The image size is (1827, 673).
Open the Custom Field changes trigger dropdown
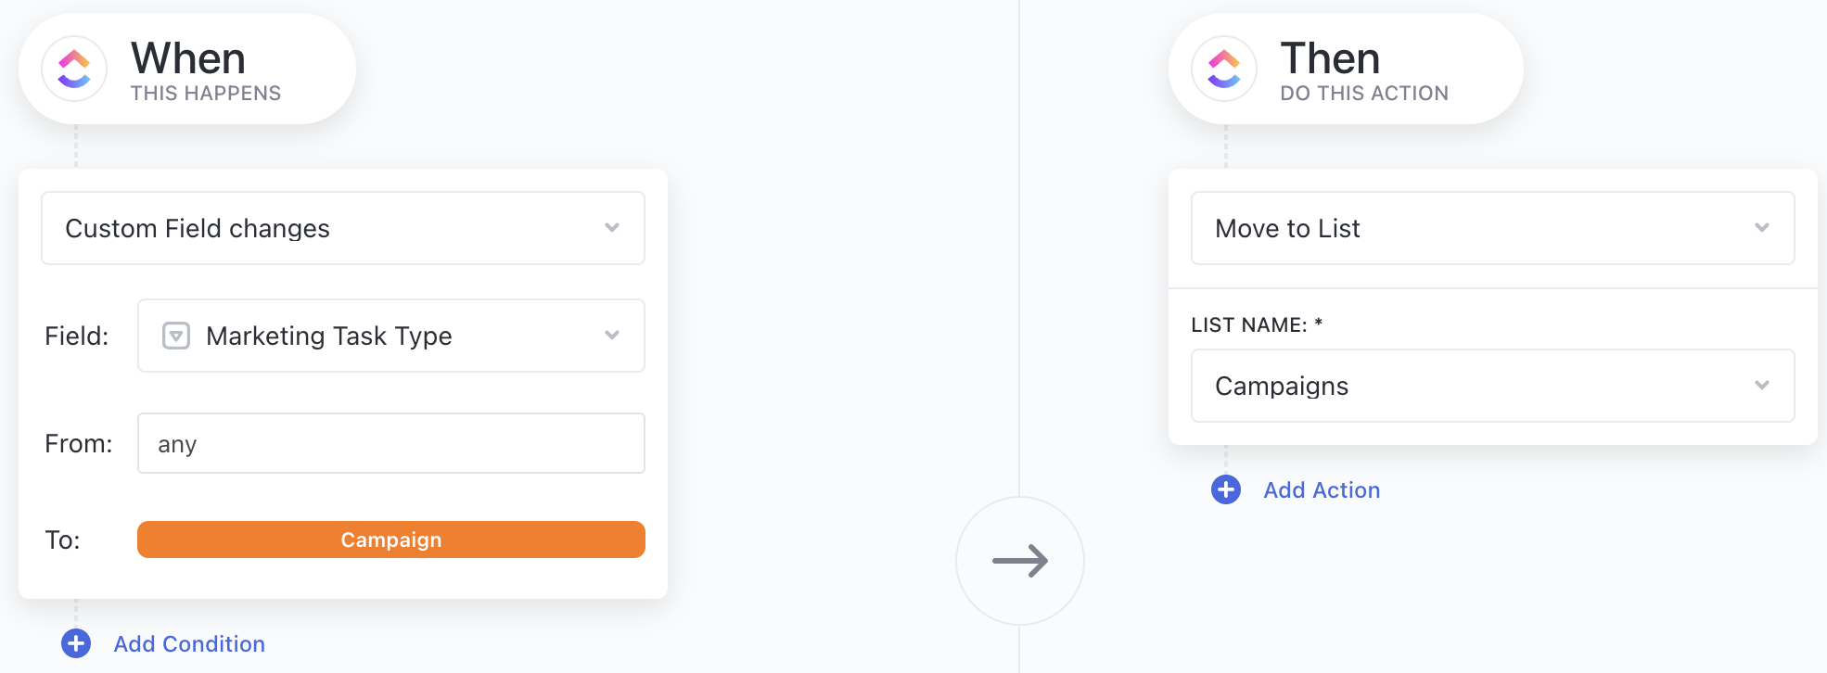(x=343, y=228)
